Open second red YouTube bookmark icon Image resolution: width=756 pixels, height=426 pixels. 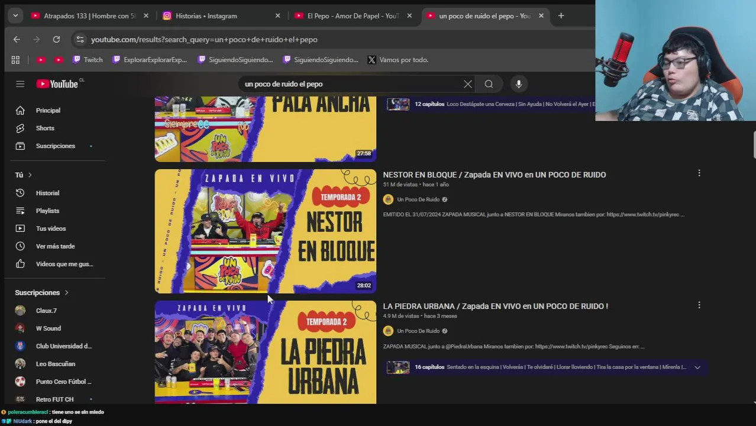point(59,60)
